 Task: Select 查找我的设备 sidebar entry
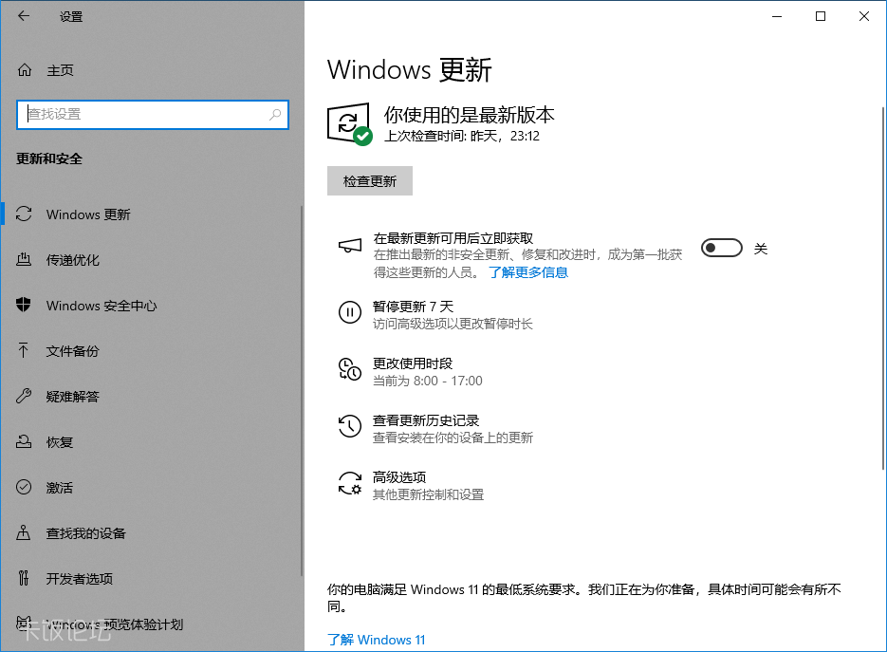(85, 533)
